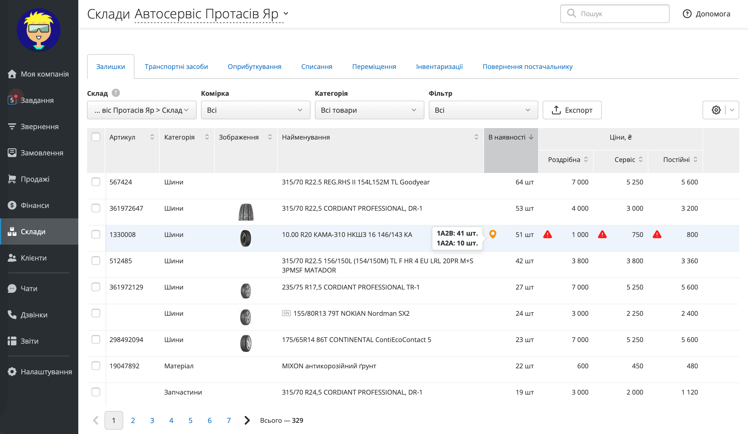Open Фінанси dollar coin icon
The image size is (748, 434).
pos(12,205)
